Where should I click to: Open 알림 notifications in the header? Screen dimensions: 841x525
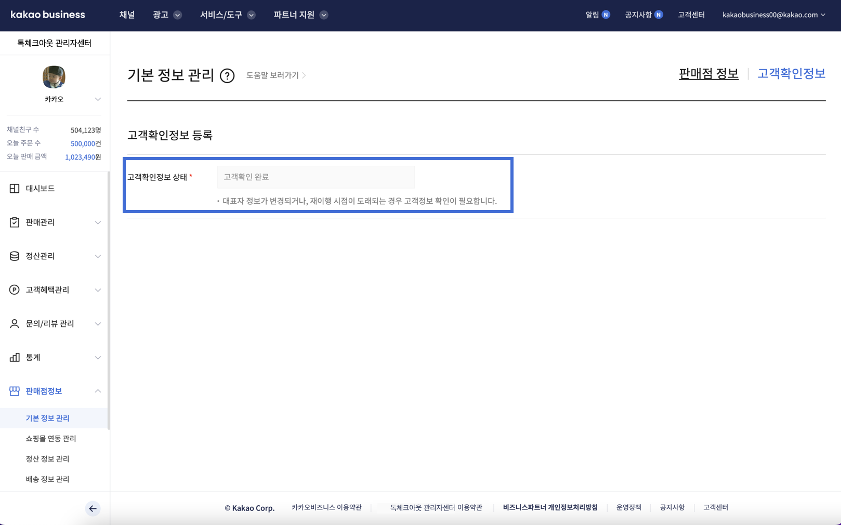(597, 15)
